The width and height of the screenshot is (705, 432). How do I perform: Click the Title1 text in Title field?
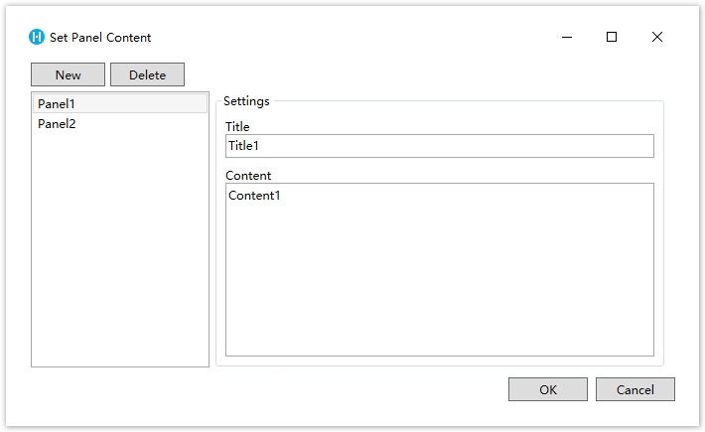click(x=243, y=146)
